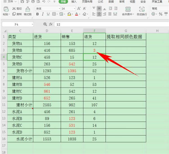This screenshot has height=154, width=169.
Task: Click the cell Borders icon
Action: 54,14
